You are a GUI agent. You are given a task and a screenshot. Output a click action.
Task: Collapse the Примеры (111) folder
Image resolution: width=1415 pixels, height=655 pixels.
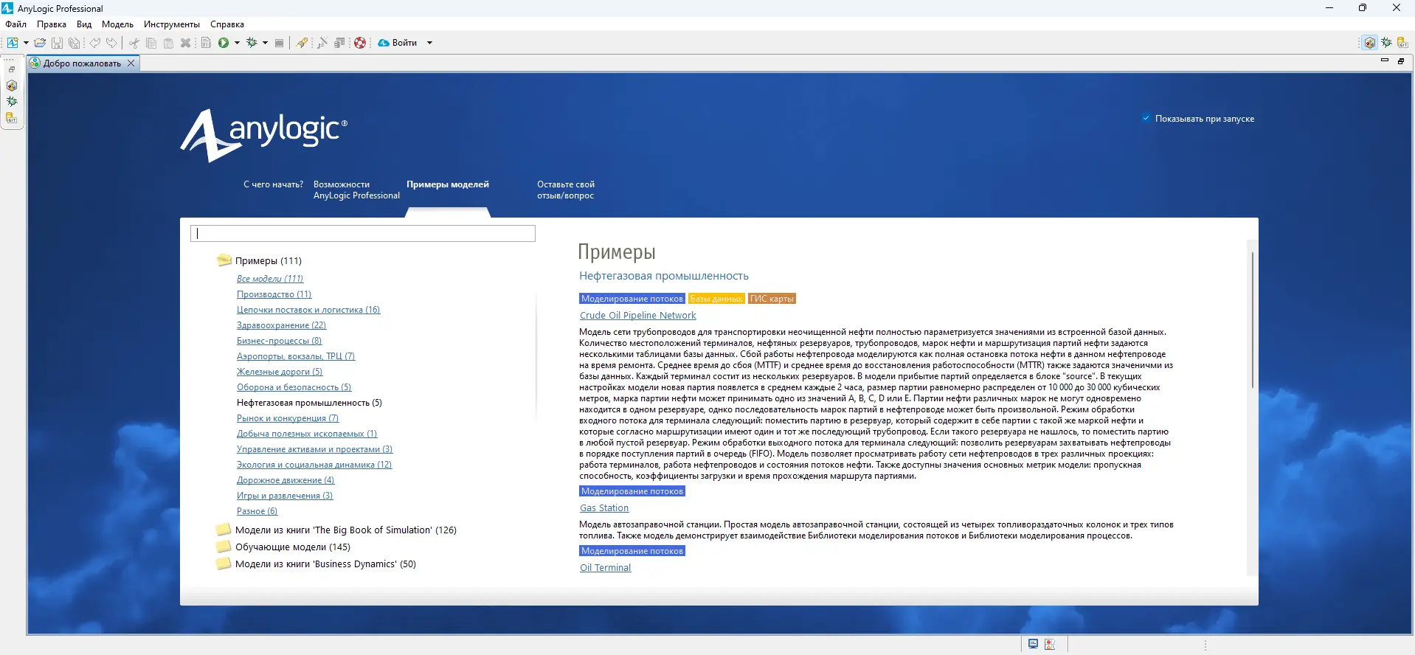tap(224, 260)
